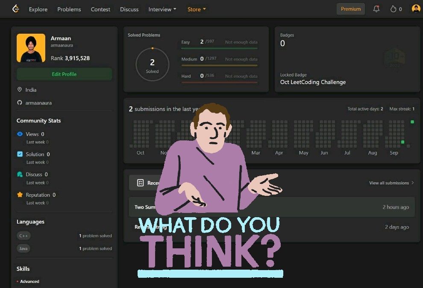Viewport: 423px width, 288px height.
Task: Click the Oct LeetCoding Challenge label
Action: point(313,82)
